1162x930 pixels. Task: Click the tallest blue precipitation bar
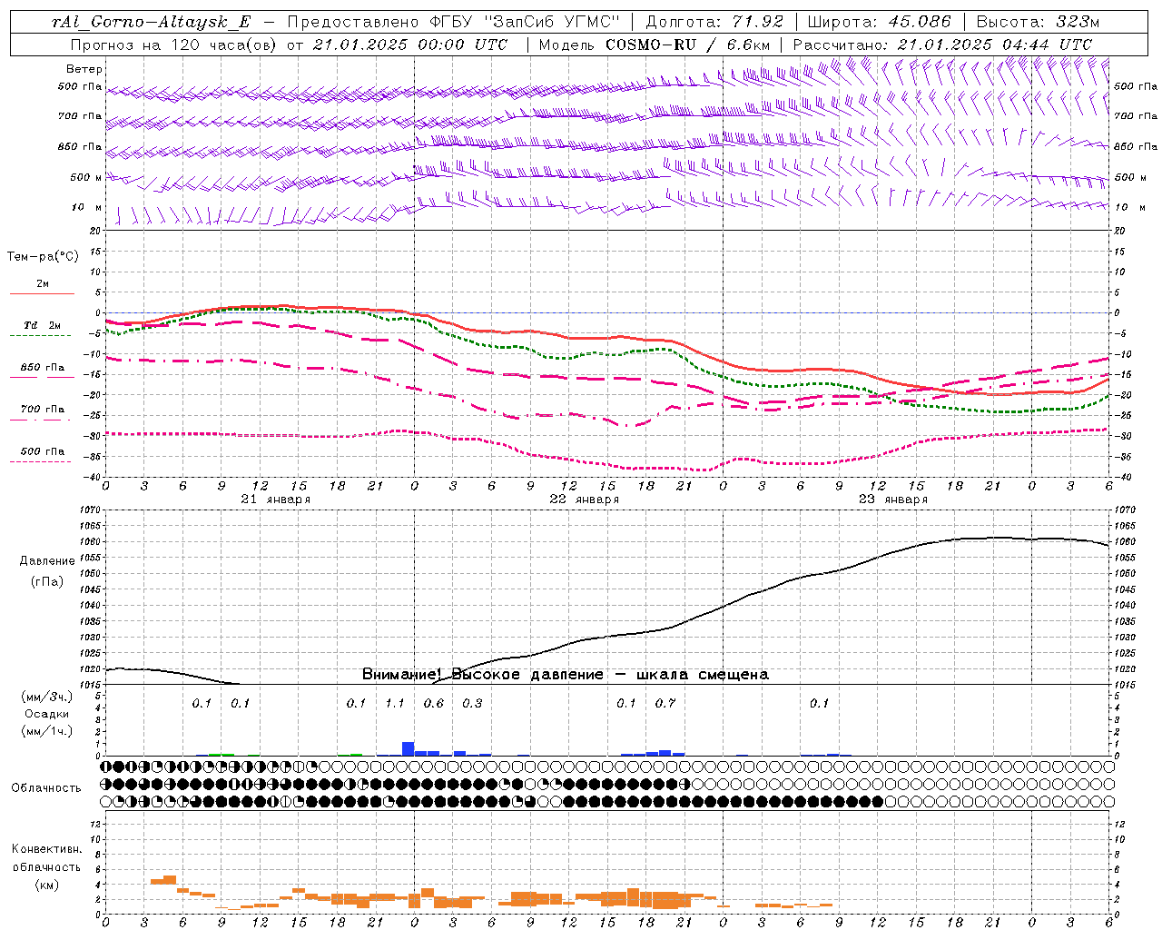[408, 748]
